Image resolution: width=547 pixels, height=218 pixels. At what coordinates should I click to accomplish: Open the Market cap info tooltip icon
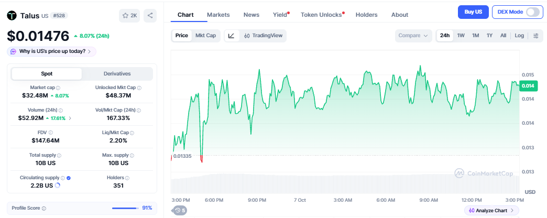(58, 88)
